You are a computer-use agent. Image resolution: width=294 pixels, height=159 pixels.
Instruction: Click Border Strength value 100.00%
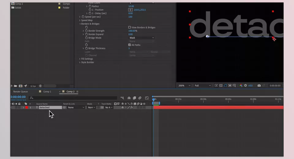[133, 31]
